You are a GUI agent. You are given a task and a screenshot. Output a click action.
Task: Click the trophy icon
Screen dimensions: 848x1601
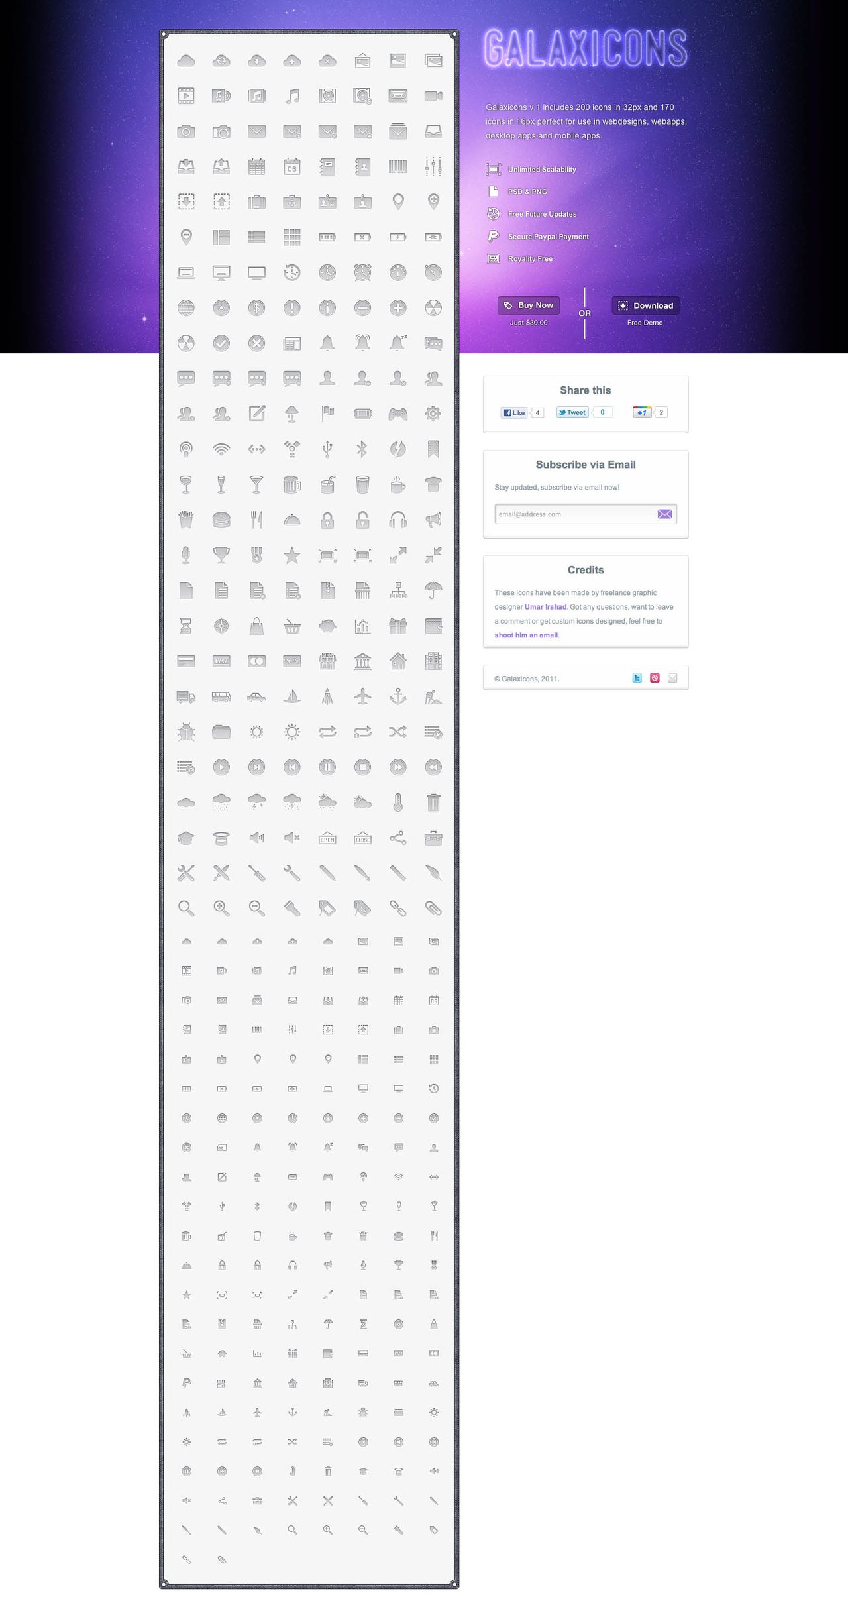(222, 555)
